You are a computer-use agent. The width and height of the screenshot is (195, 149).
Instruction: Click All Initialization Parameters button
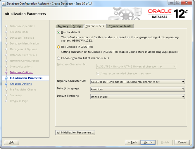(x=75, y=133)
